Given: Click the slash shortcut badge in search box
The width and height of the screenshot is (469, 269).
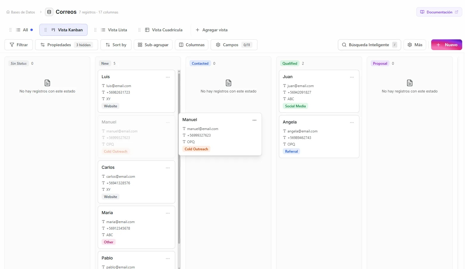Looking at the screenshot, I should click(395, 45).
